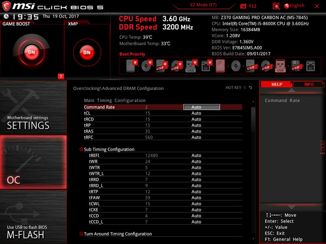Close the BIOS with the red X
Screen dimensions: 326x244
(317, 6)
